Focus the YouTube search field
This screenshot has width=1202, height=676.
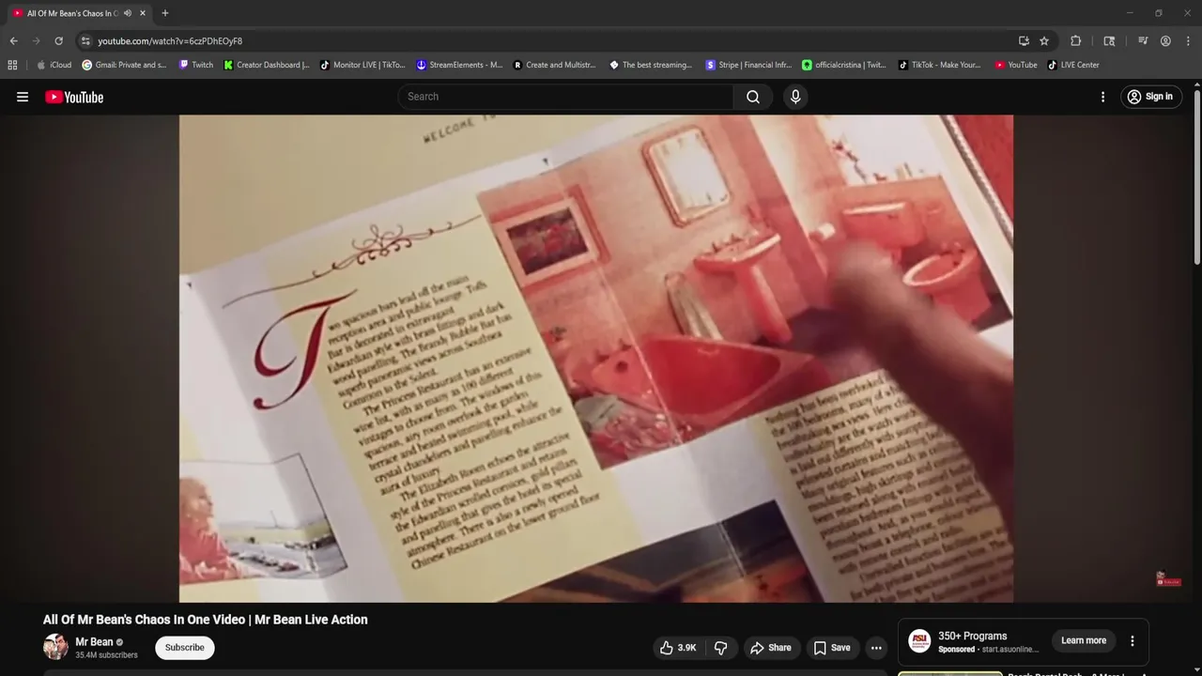[566, 97]
